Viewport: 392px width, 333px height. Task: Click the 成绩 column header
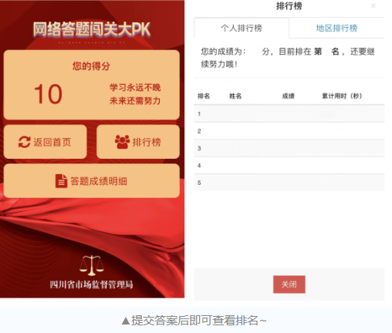tap(288, 96)
